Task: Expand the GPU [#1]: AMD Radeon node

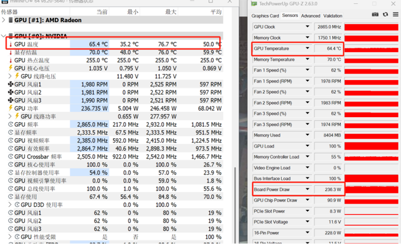Action: tap(4, 20)
